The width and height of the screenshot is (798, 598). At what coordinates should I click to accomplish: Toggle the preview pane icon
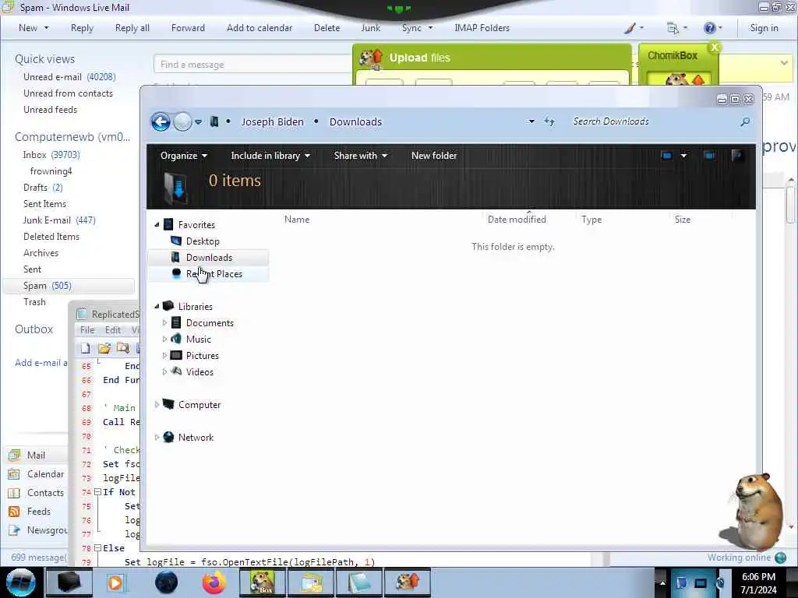(709, 156)
